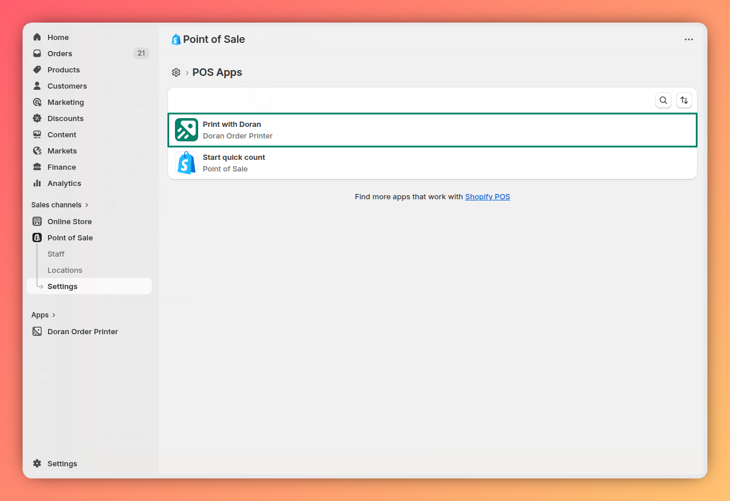Click the Point of Sale row subtitle
The width and height of the screenshot is (730, 501).
[x=225, y=169]
